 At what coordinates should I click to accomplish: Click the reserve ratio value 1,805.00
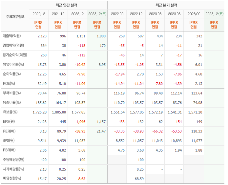59,112
